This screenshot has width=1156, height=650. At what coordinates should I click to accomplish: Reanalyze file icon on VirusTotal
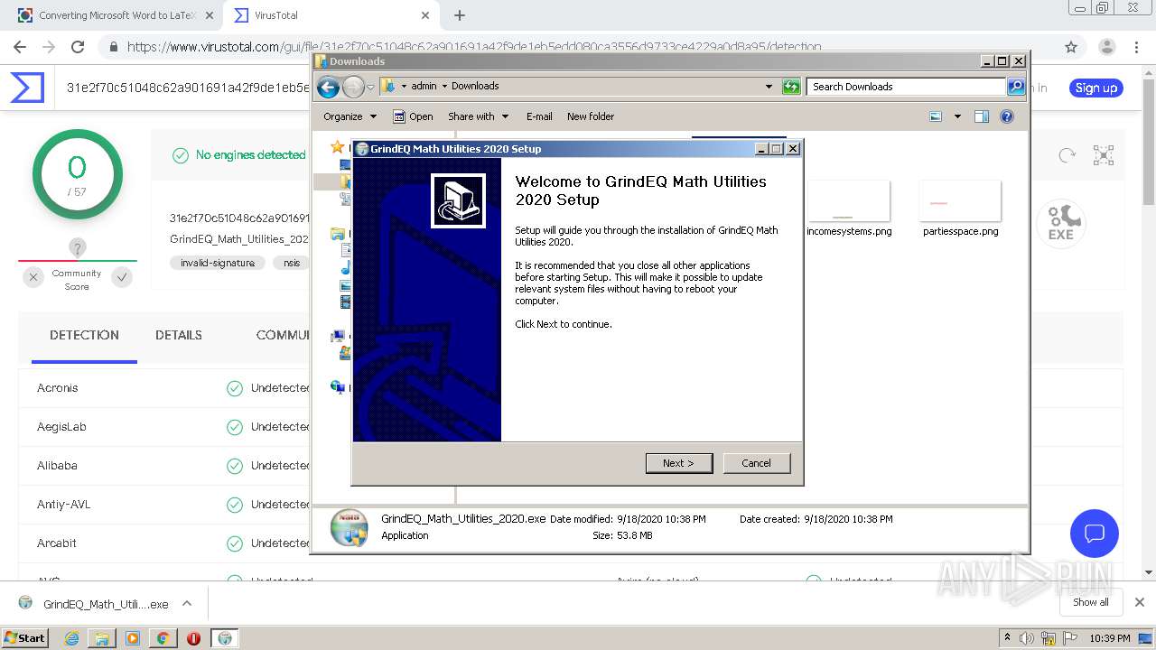[1067, 155]
